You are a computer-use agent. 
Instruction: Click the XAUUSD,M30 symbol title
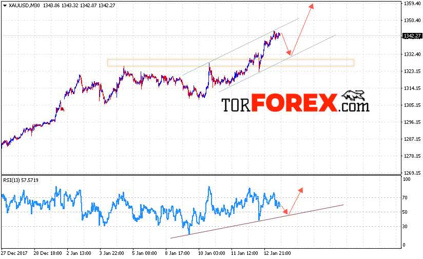(x=24, y=6)
